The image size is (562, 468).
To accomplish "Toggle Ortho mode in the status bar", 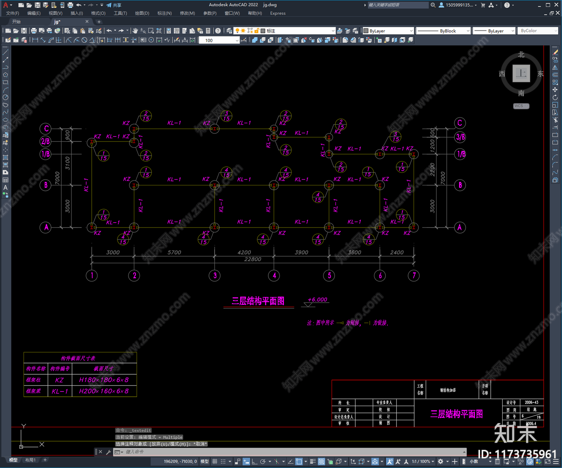I will coord(254,461).
